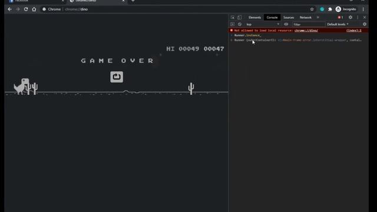Toggle the DevTools device toolbar
The image size is (377, 212).
tap(239, 17)
